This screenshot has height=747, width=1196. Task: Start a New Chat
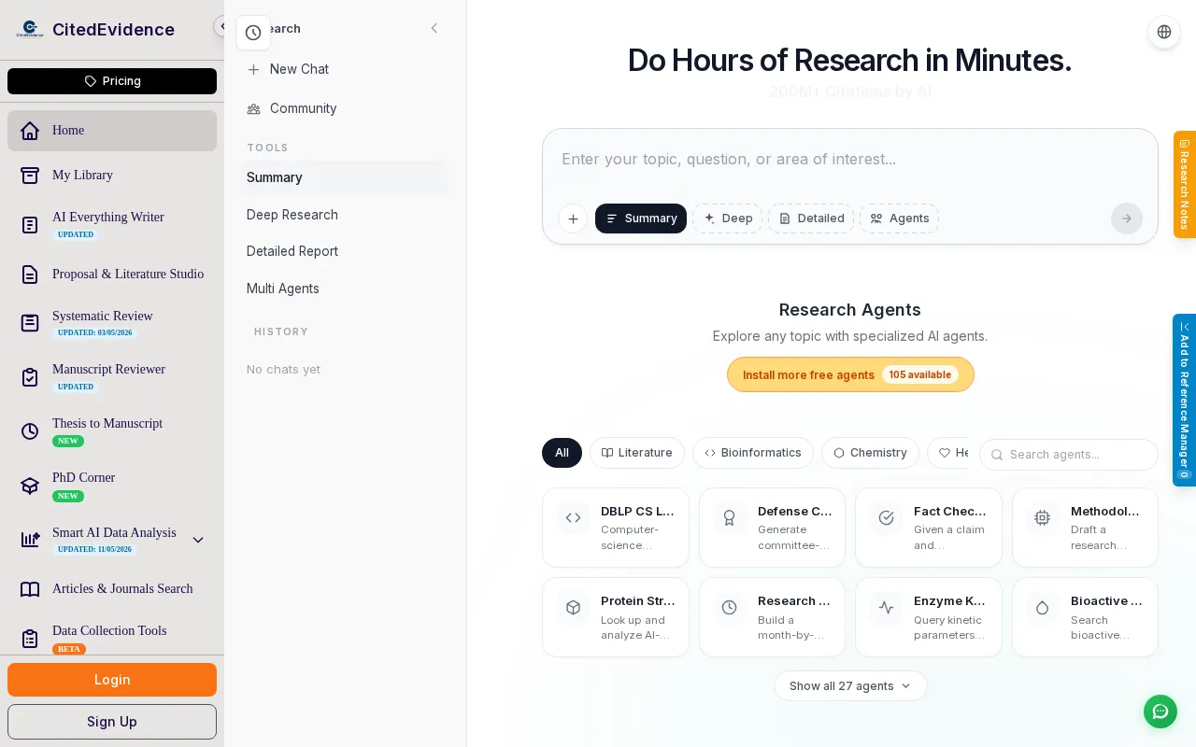344,69
